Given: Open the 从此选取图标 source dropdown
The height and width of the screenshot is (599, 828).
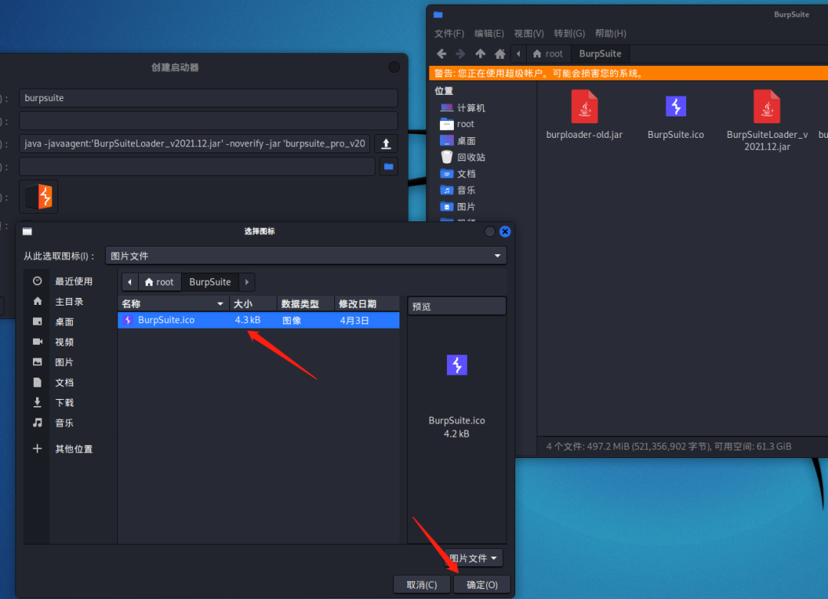Looking at the screenshot, I should [306, 256].
